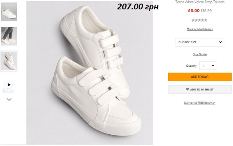
Task: Open the Size Guide link
Action: click(x=200, y=54)
